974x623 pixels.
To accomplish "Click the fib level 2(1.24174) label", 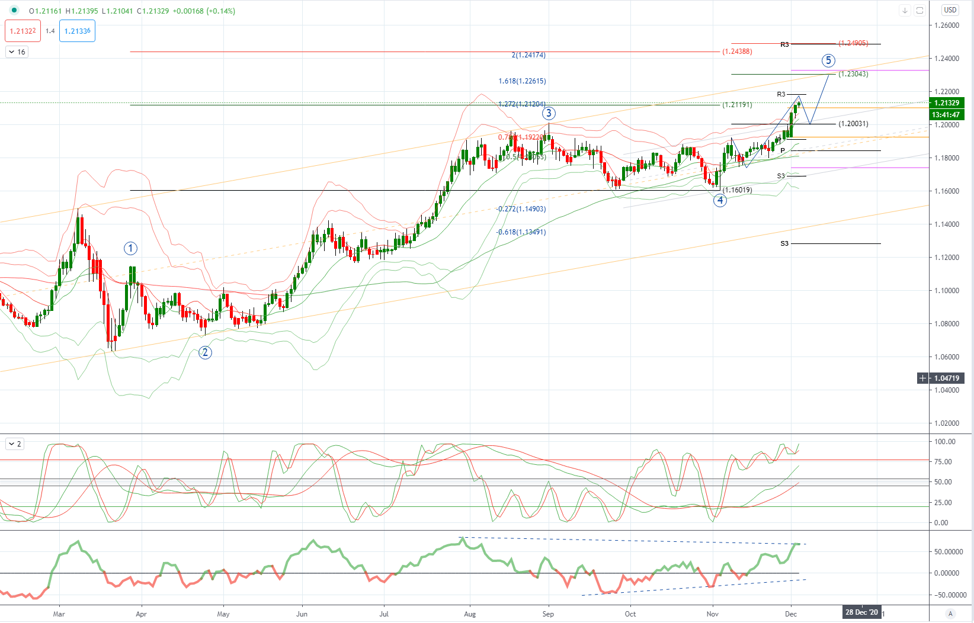I will (x=528, y=55).
